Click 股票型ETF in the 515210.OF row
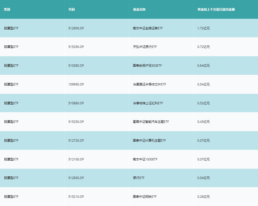 [x=11, y=197]
